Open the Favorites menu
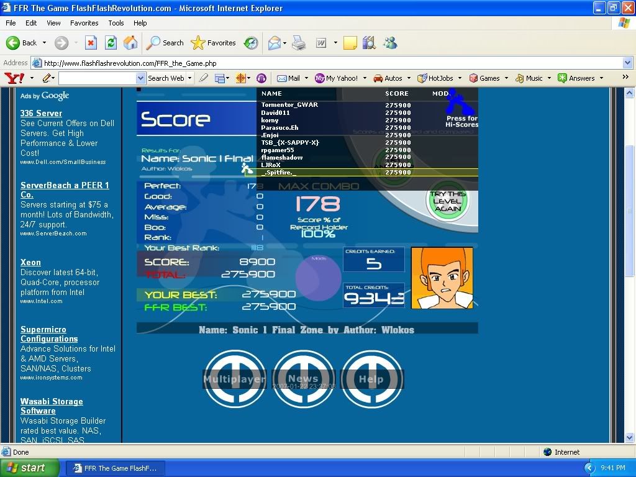 (x=84, y=23)
